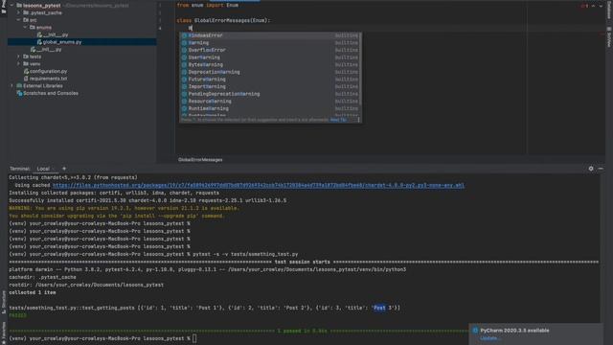Collapse the src folder

pyautogui.click(x=18, y=20)
